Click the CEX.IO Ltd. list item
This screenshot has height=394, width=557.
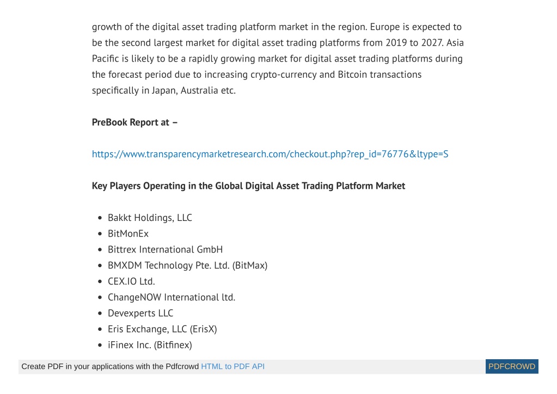[x=131, y=281]
